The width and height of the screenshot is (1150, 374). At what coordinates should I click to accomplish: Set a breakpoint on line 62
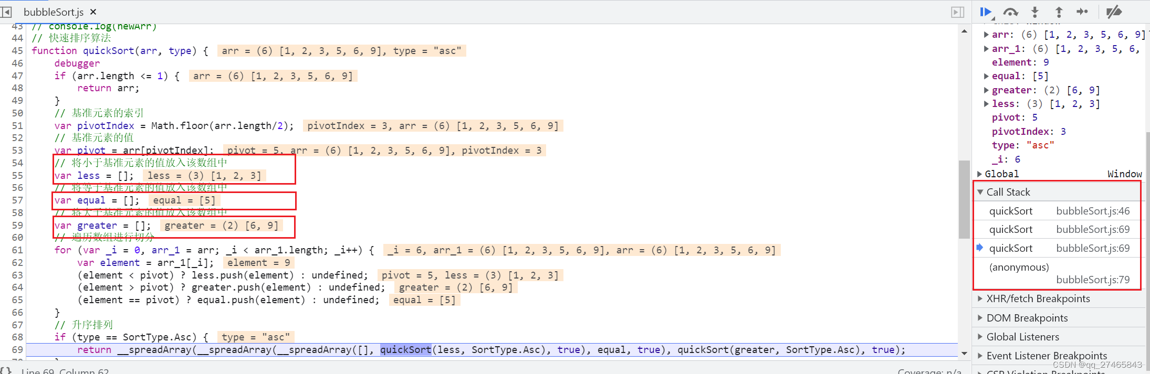coord(17,263)
